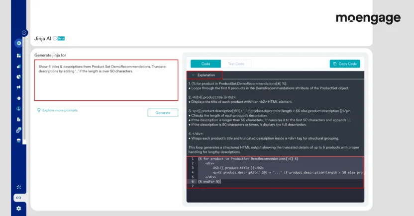Open the megaphone campaigns icon

pyautogui.click(x=18, y=87)
